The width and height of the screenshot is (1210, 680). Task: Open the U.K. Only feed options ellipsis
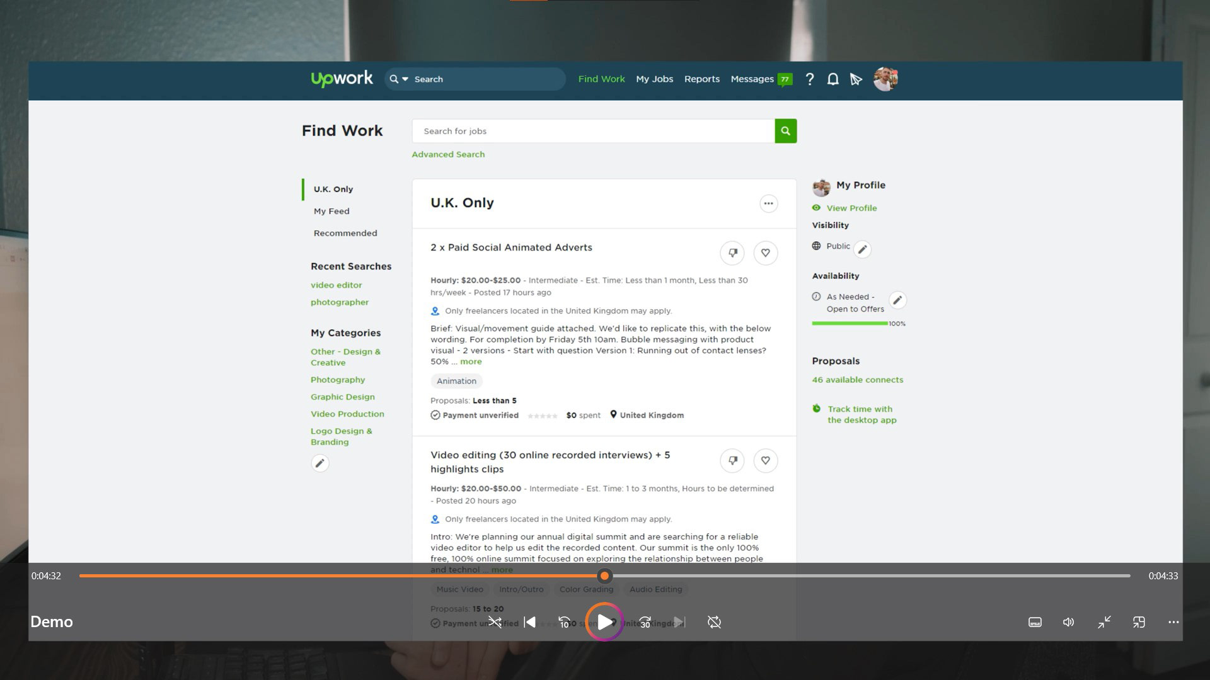click(x=768, y=203)
